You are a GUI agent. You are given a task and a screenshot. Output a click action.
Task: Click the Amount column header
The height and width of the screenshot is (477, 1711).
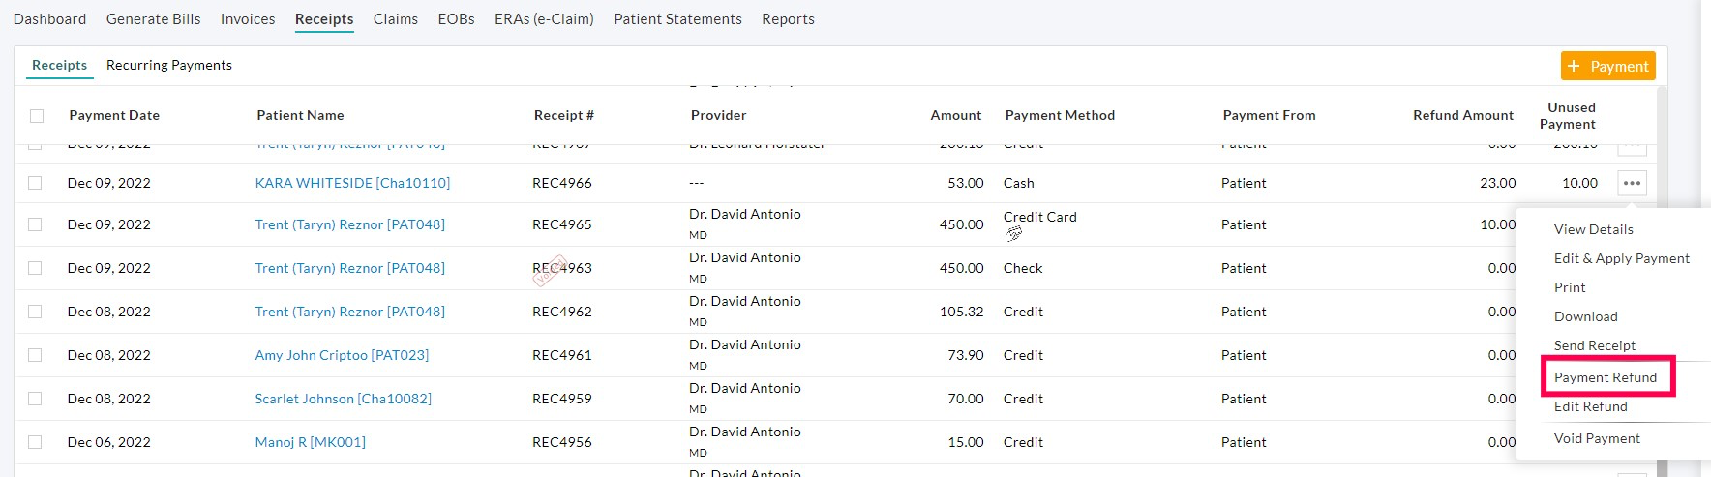(955, 115)
